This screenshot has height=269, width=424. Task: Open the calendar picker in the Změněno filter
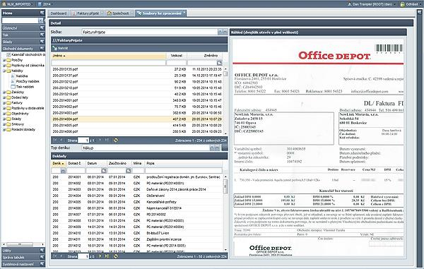(219, 63)
